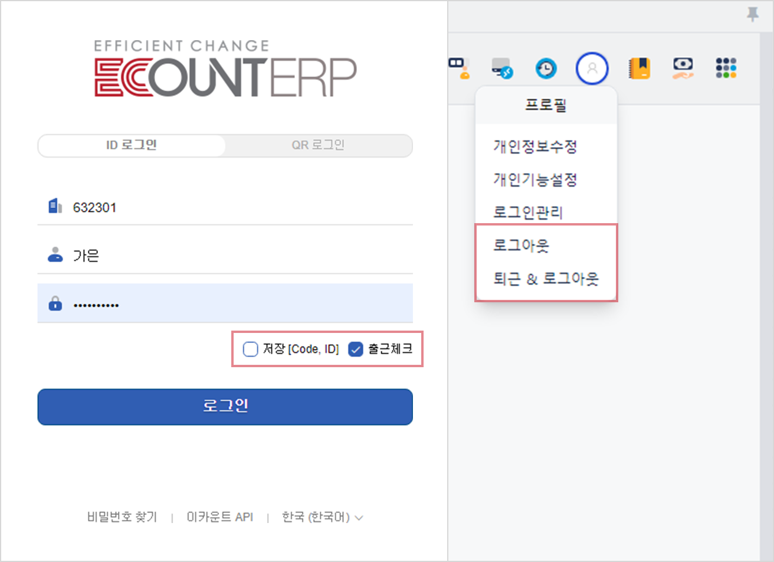Open the 이카운트 API link
The height and width of the screenshot is (562, 774).
[219, 517]
